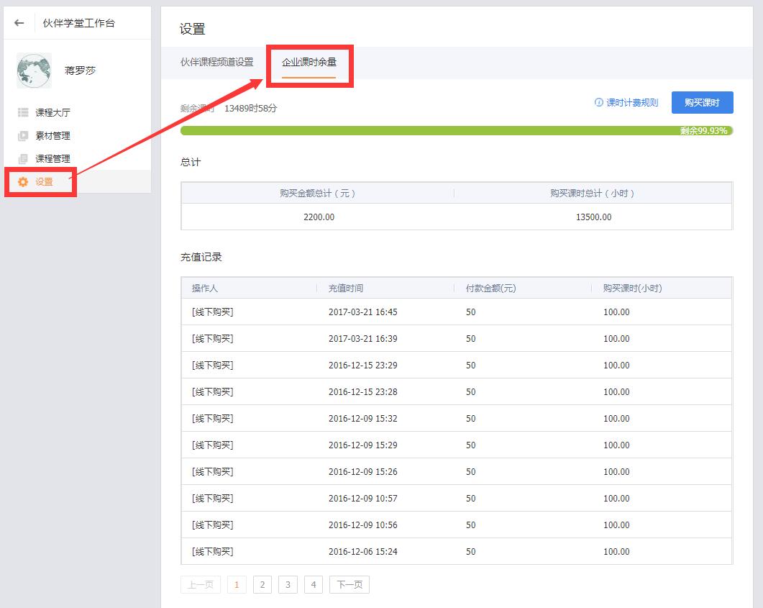Switch to 伙伴课程频道设置 tab

pos(217,62)
